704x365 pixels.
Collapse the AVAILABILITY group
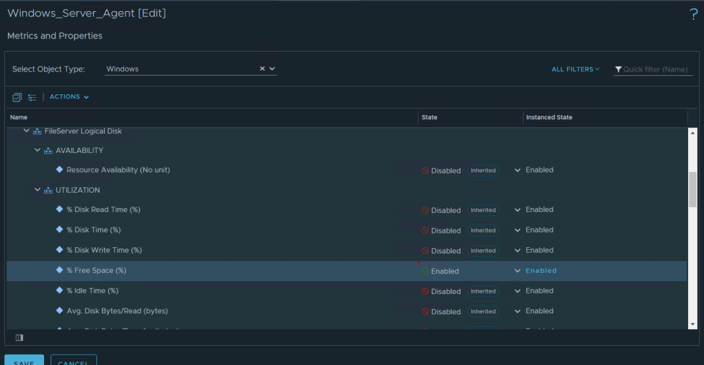click(x=38, y=150)
